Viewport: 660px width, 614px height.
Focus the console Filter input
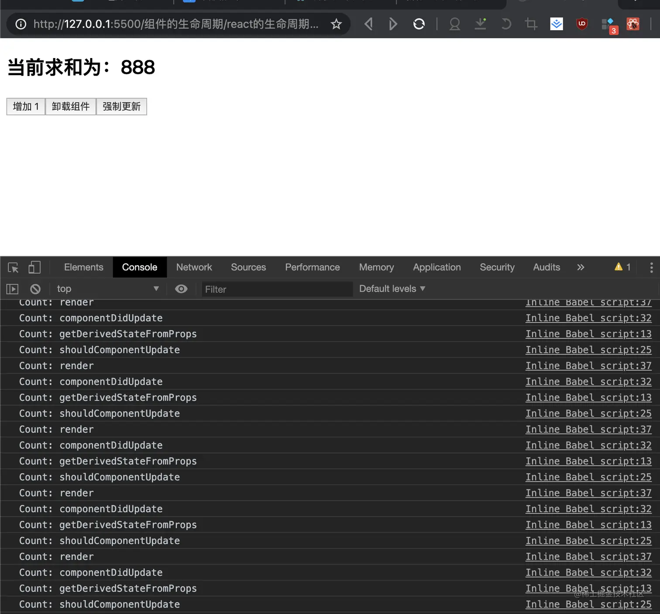pos(277,289)
